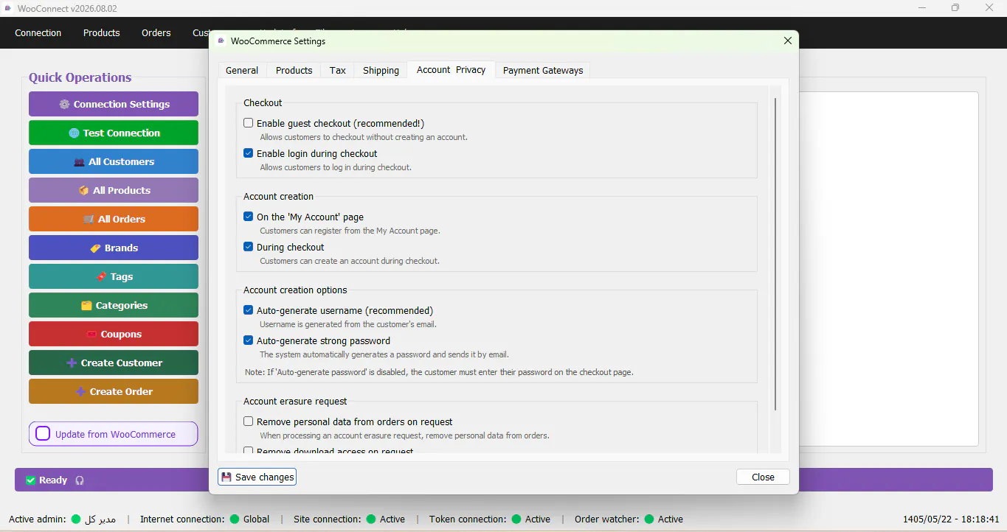Disable Auto-generate strong password option

(249, 340)
